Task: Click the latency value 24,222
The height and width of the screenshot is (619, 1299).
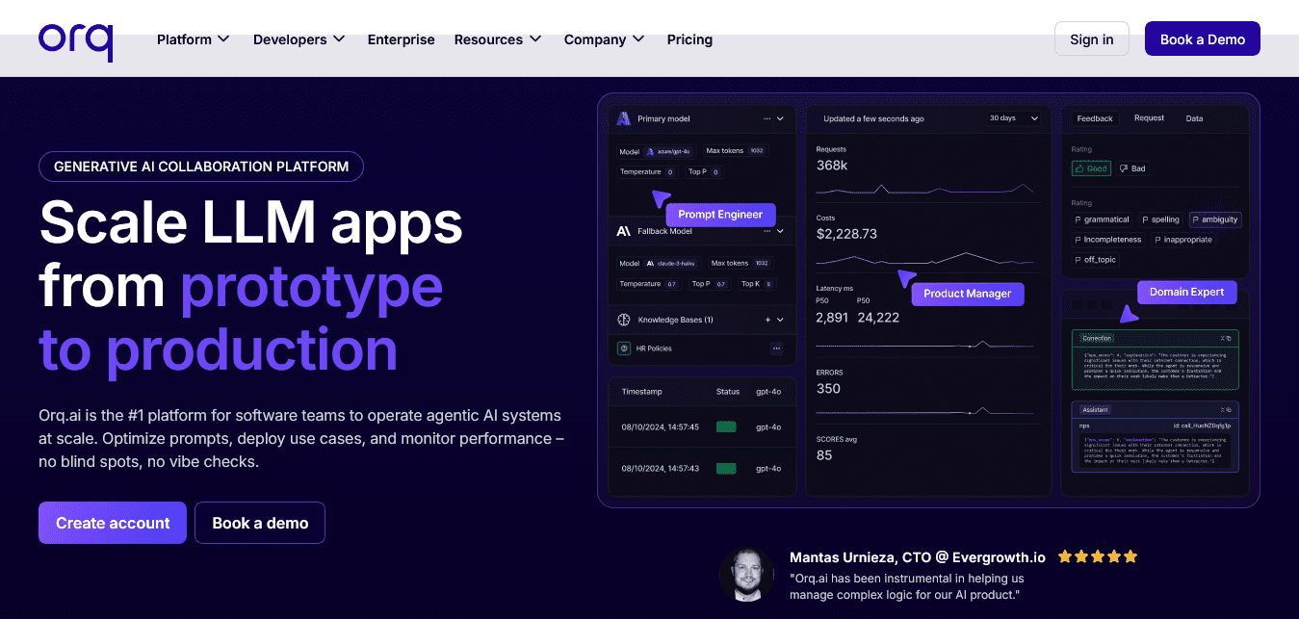Action: [x=878, y=318]
